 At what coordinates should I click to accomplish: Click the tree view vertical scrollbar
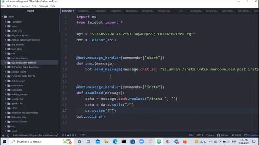59,23
